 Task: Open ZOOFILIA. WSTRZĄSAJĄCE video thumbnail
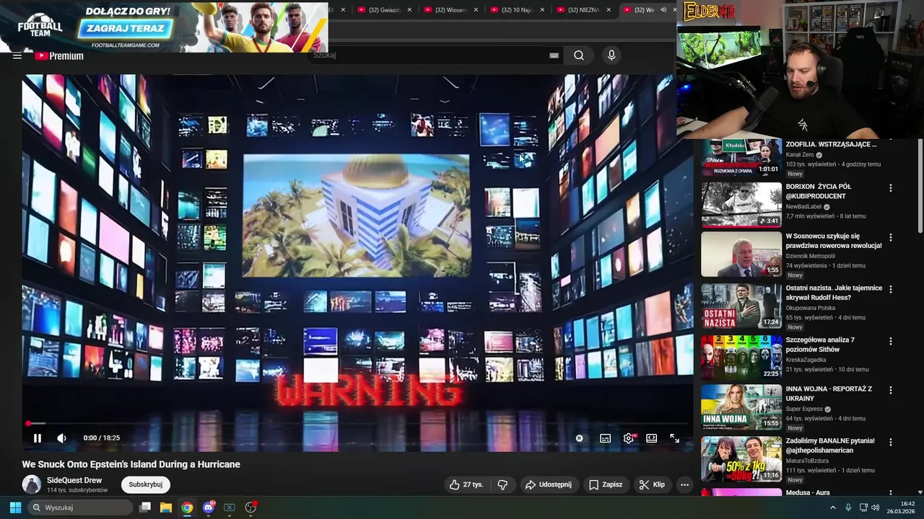741,157
